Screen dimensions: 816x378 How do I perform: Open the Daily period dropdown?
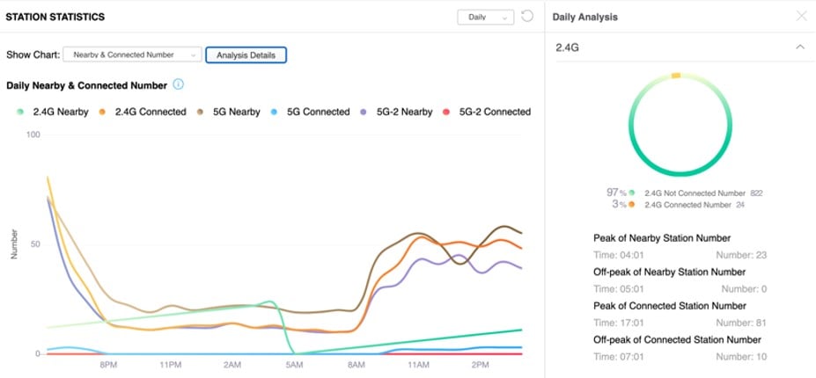[x=486, y=18]
